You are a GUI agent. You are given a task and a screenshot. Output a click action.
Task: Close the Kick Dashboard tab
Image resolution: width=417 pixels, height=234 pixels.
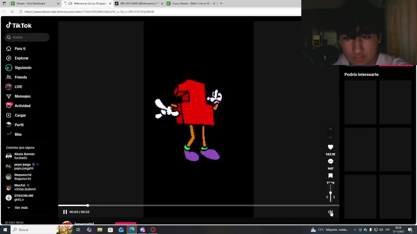click(58, 3)
